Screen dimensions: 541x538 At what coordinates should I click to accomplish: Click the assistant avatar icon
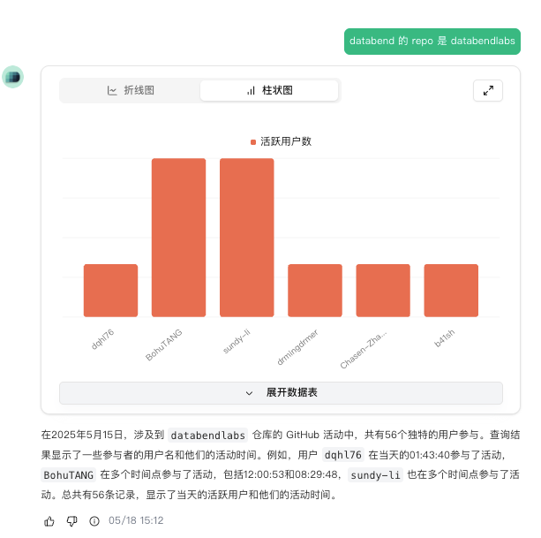(x=12, y=77)
